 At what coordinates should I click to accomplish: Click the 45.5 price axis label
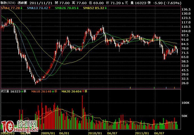(185, 70)
